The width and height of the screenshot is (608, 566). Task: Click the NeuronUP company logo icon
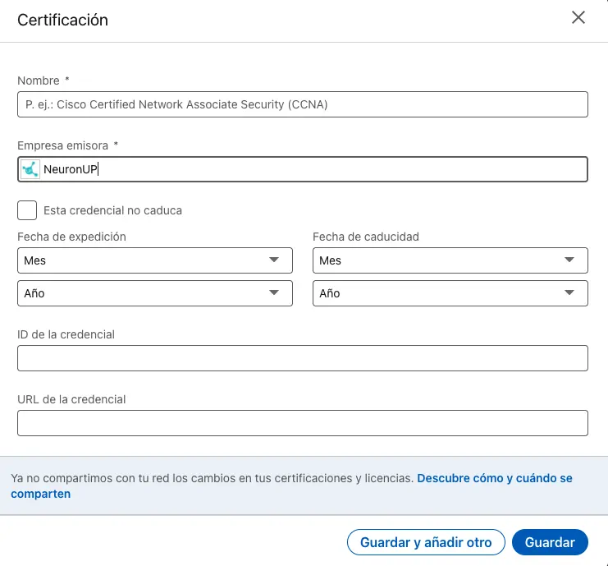30,169
